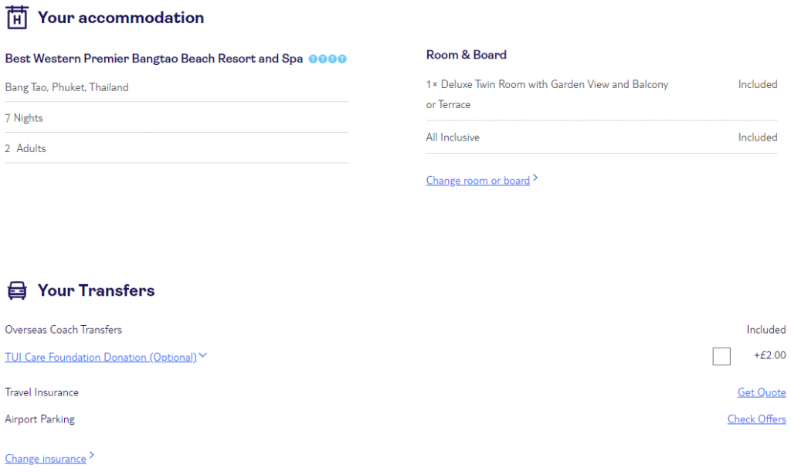Expand TUI Care Foundation Donation chevron
Screen dimensions: 791x475
point(203,355)
